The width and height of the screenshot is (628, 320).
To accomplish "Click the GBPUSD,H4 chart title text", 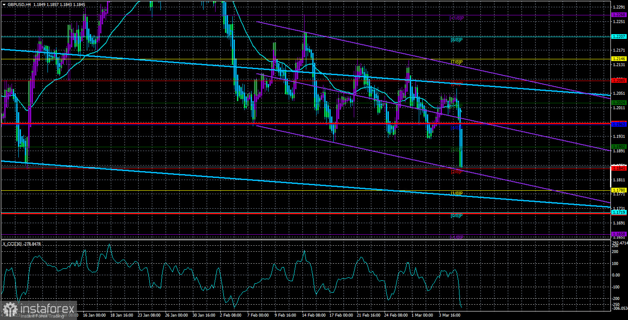I will [x=19, y=4].
